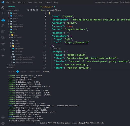Open the Search view icon

3,13
